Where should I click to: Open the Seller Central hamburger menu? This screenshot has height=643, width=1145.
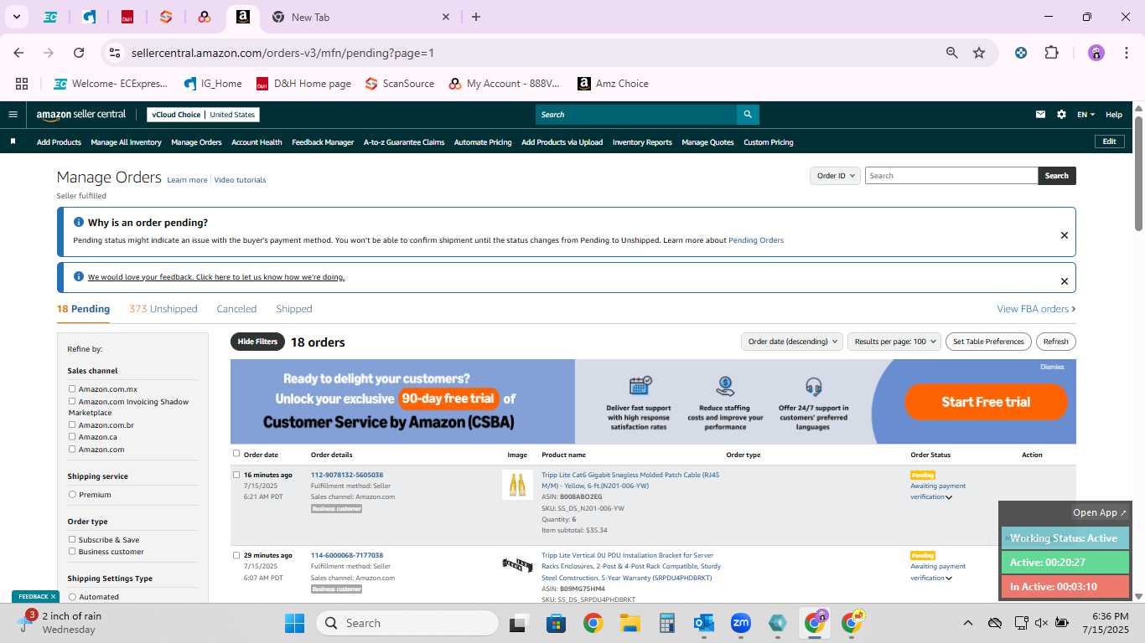pyautogui.click(x=13, y=115)
